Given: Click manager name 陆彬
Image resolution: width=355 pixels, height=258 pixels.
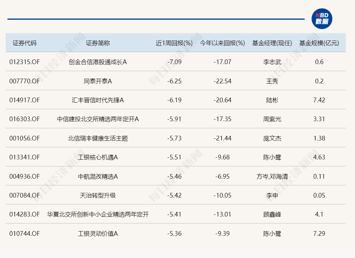Looking at the screenshot, I should tap(272, 100).
